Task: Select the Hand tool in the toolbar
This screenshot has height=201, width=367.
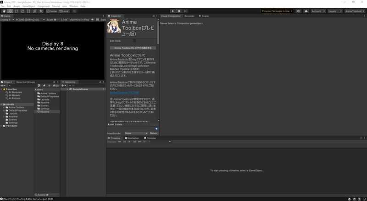Action: pyautogui.click(x=4, y=11)
